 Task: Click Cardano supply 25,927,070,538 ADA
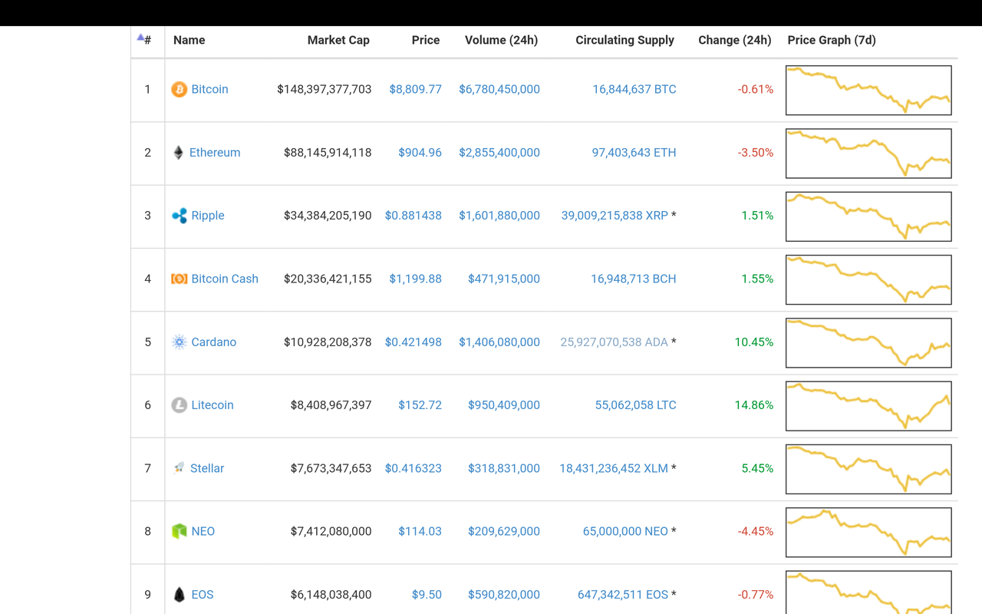pyautogui.click(x=615, y=342)
